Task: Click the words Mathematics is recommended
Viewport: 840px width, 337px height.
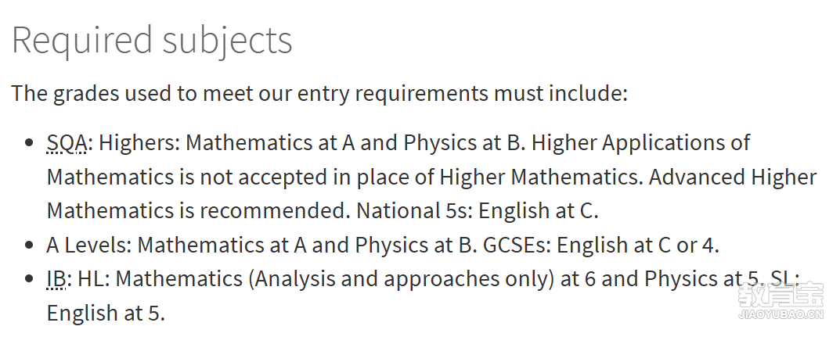Action: (198, 211)
